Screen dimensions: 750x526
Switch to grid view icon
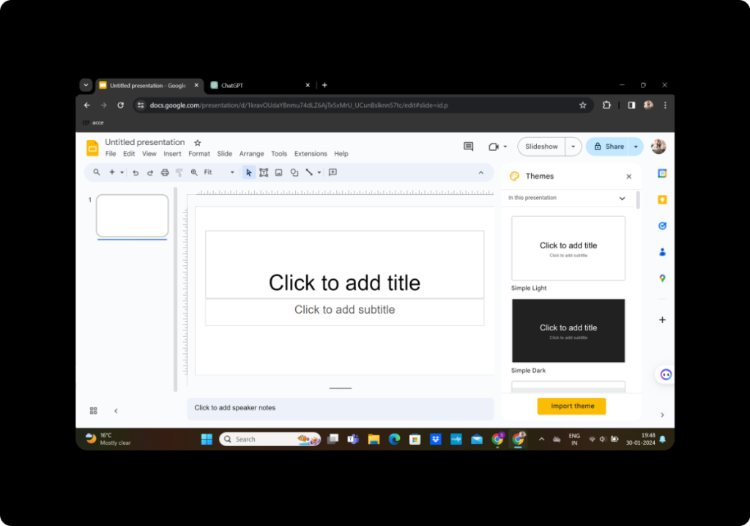(x=93, y=411)
